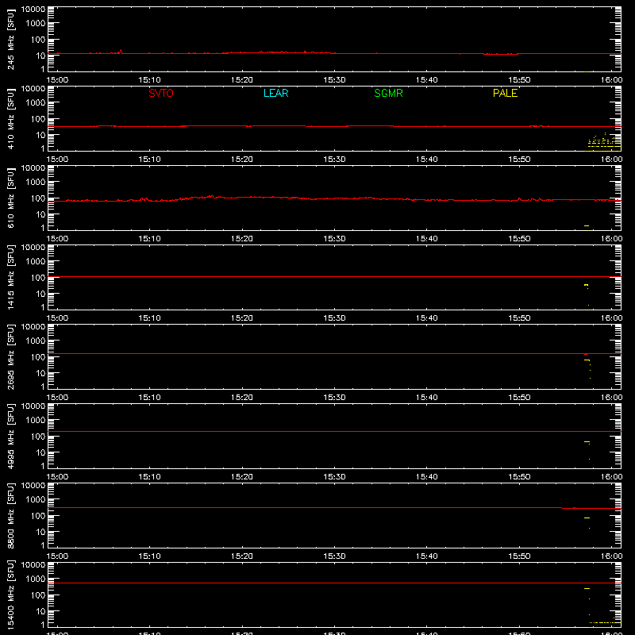Click 15:40 time label below 4995 MHz plot

(x=427, y=477)
